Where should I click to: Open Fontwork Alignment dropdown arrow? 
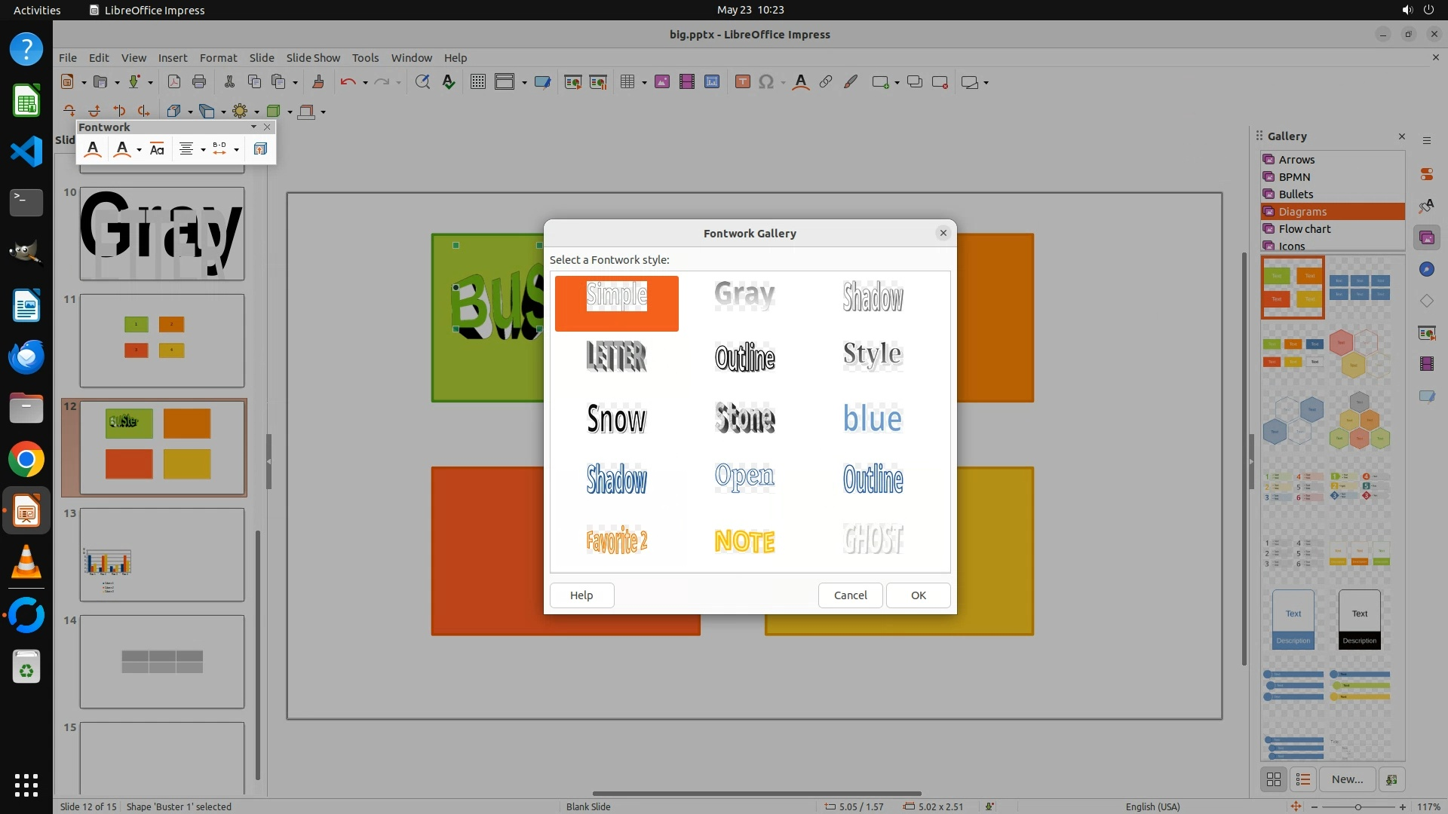(203, 150)
